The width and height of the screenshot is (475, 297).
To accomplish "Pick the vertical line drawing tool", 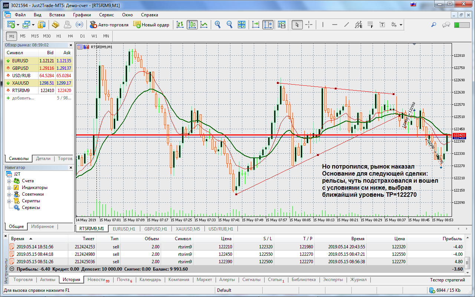I will [x=323, y=25].
